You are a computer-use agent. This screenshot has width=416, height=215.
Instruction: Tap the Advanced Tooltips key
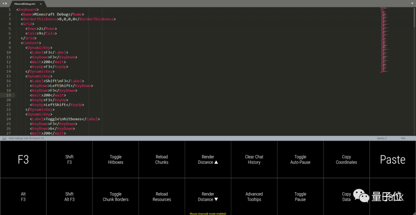(254, 197)
